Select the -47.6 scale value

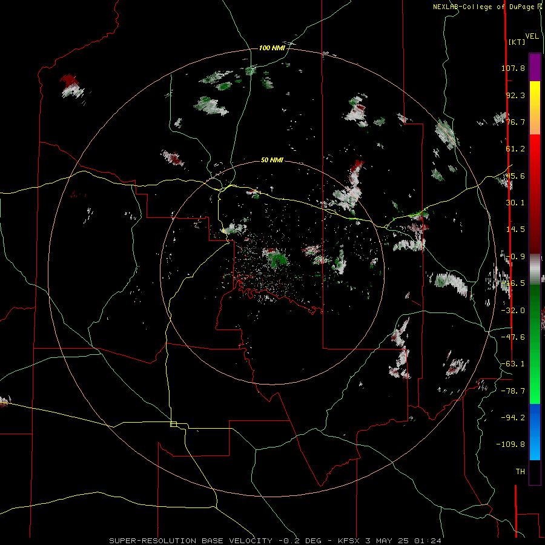coord(513,337)
